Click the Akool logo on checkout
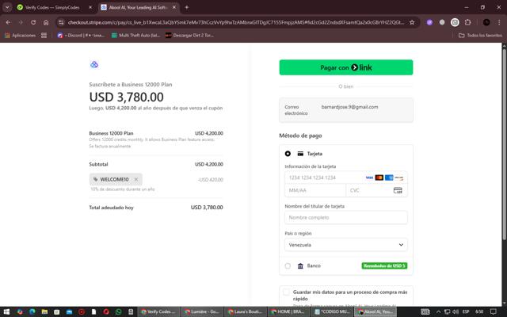 coord(94,64)
